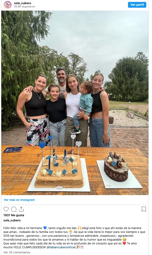Click the 25.9K seguidores follower count
Image resolution: width=152 pixels, height=255 pixels.
click(25, 6)
